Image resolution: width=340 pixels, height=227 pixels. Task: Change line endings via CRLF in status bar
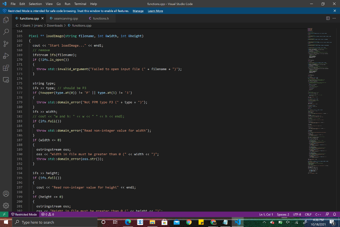tap(308, 214)
